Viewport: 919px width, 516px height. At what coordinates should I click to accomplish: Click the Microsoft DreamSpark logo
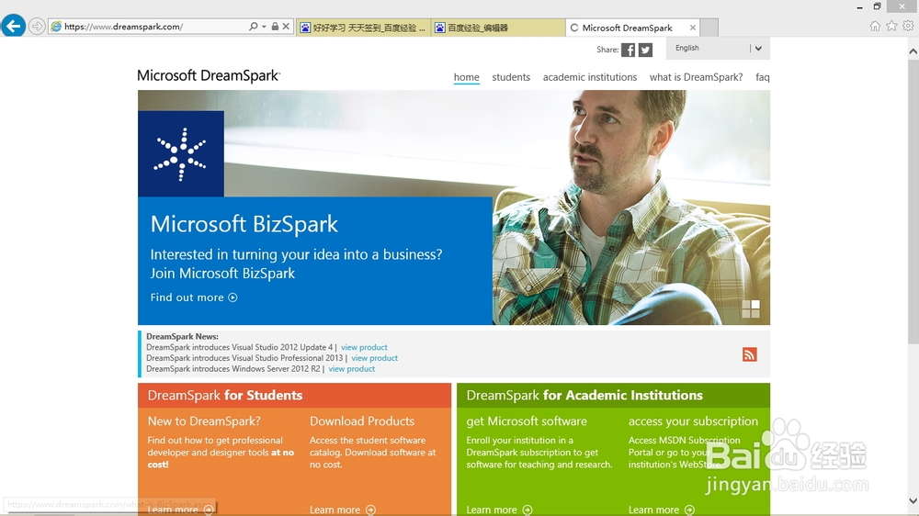[209, 75]
